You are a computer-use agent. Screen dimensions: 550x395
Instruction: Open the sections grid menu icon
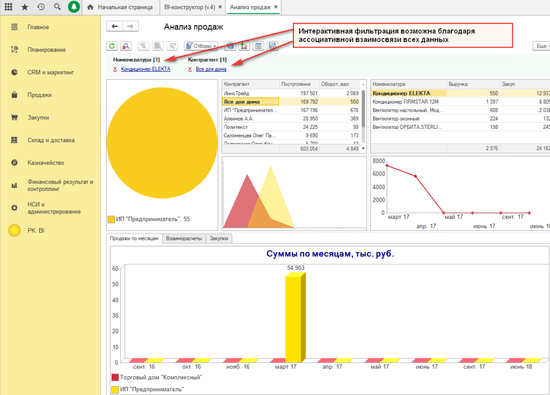[8, 7]
